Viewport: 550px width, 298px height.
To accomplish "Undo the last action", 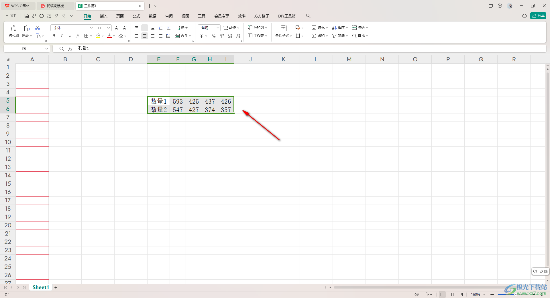I will click(56, 16).
